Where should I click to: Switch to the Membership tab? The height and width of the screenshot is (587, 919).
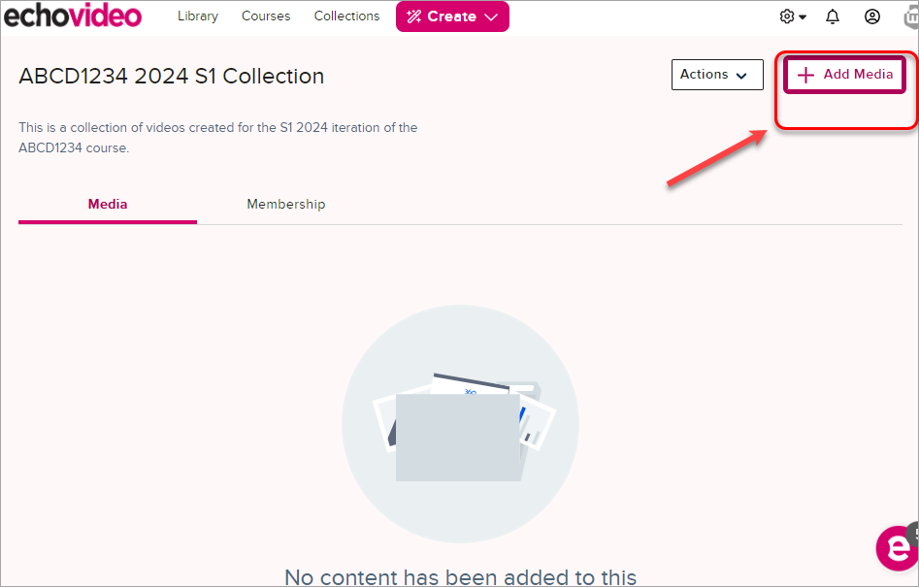(x=286, y=205)
